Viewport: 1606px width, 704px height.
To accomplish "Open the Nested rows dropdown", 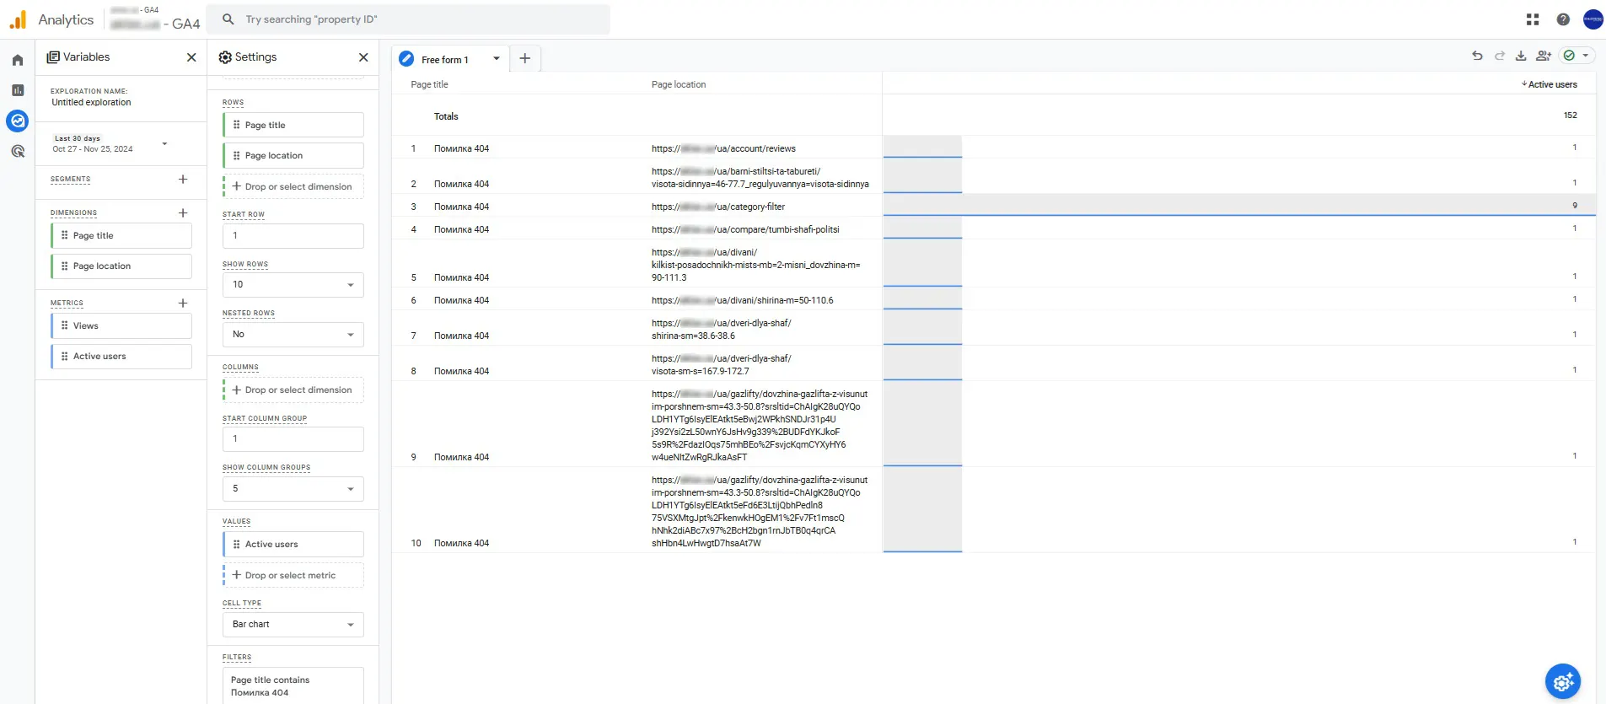I will [x=293, y=335].
